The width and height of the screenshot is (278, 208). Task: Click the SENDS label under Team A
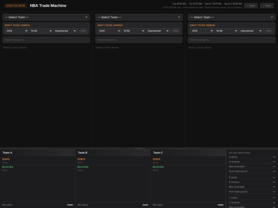pyautogui.click(x=6, y=159)
